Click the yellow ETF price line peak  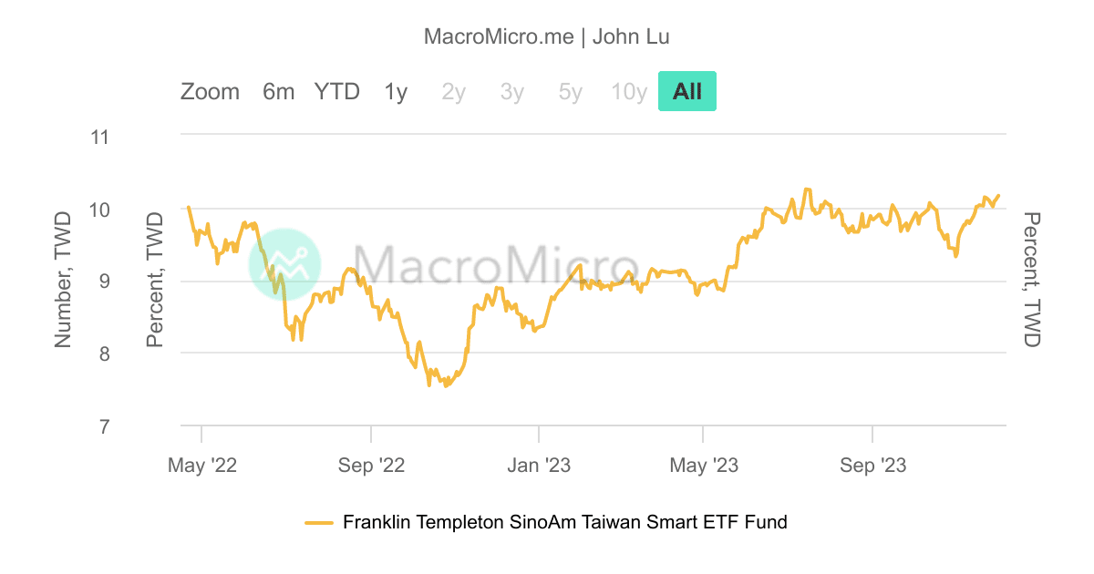click(807, 189)
